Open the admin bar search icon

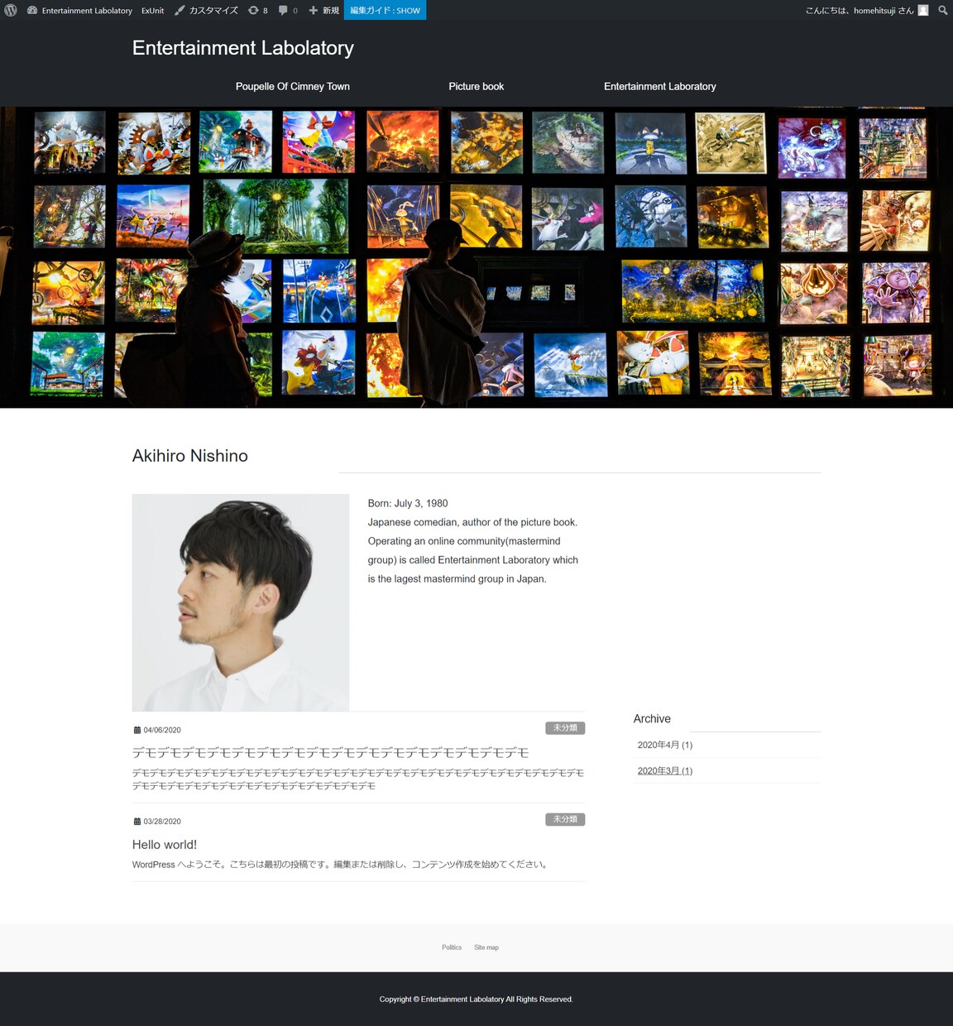click(x=942, y=10)
